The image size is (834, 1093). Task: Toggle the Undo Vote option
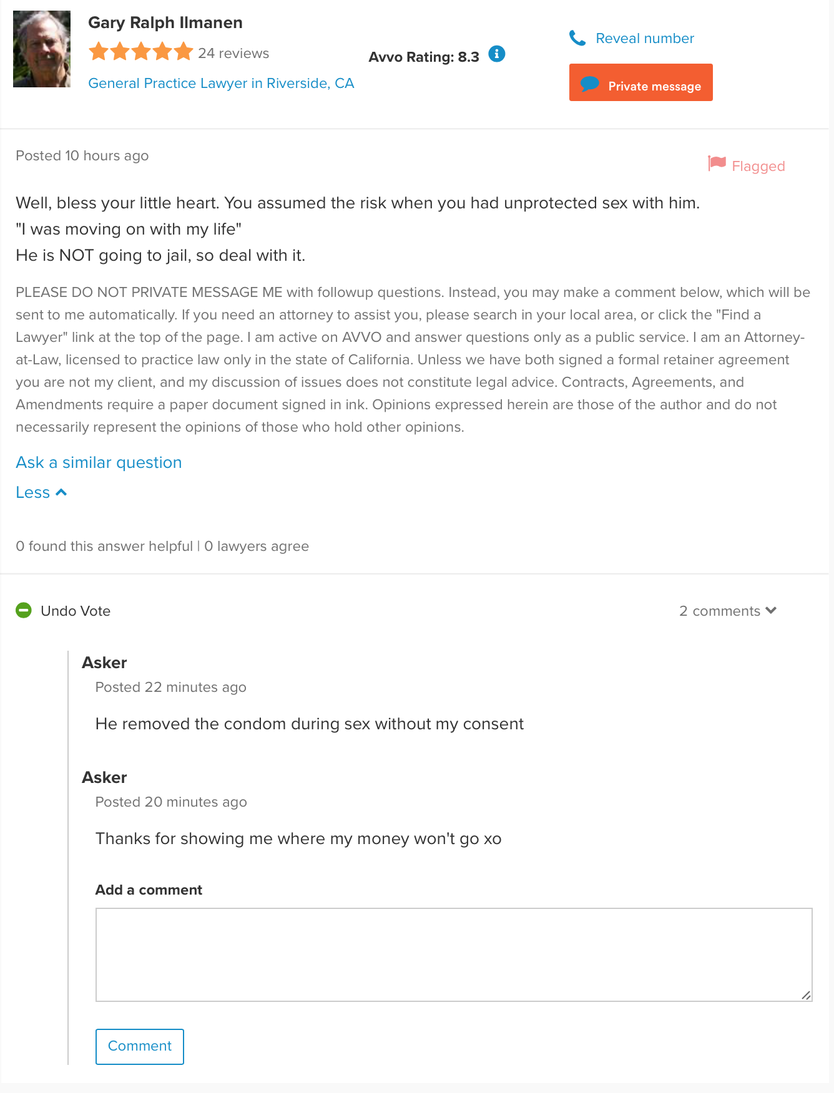coord(63,611)
